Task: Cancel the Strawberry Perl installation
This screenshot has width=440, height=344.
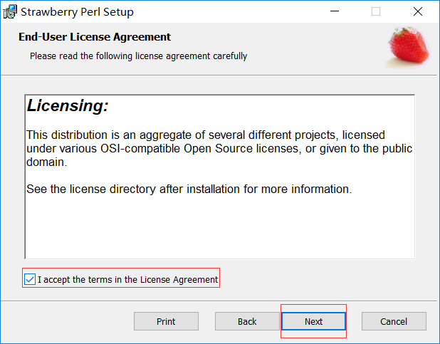Action: [394, 321]
